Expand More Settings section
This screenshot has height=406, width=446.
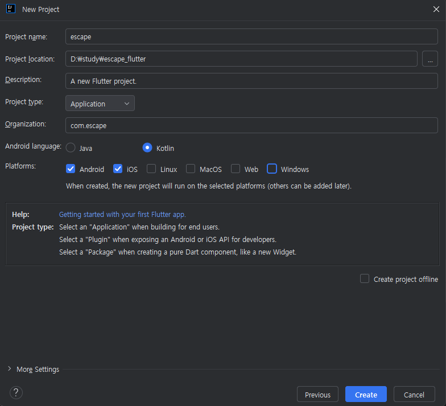(x=9, y=369)
